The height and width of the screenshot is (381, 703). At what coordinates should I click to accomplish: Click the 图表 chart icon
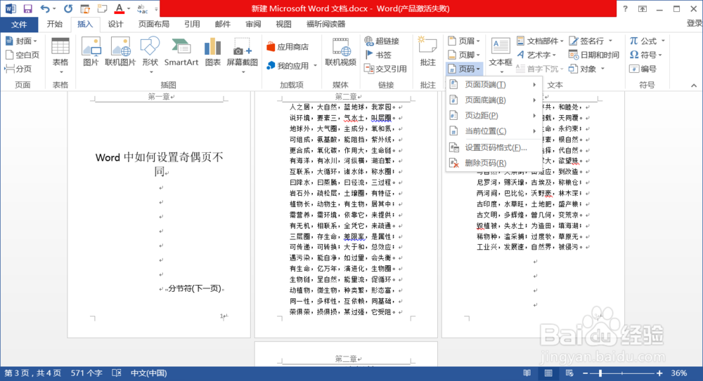212,52
